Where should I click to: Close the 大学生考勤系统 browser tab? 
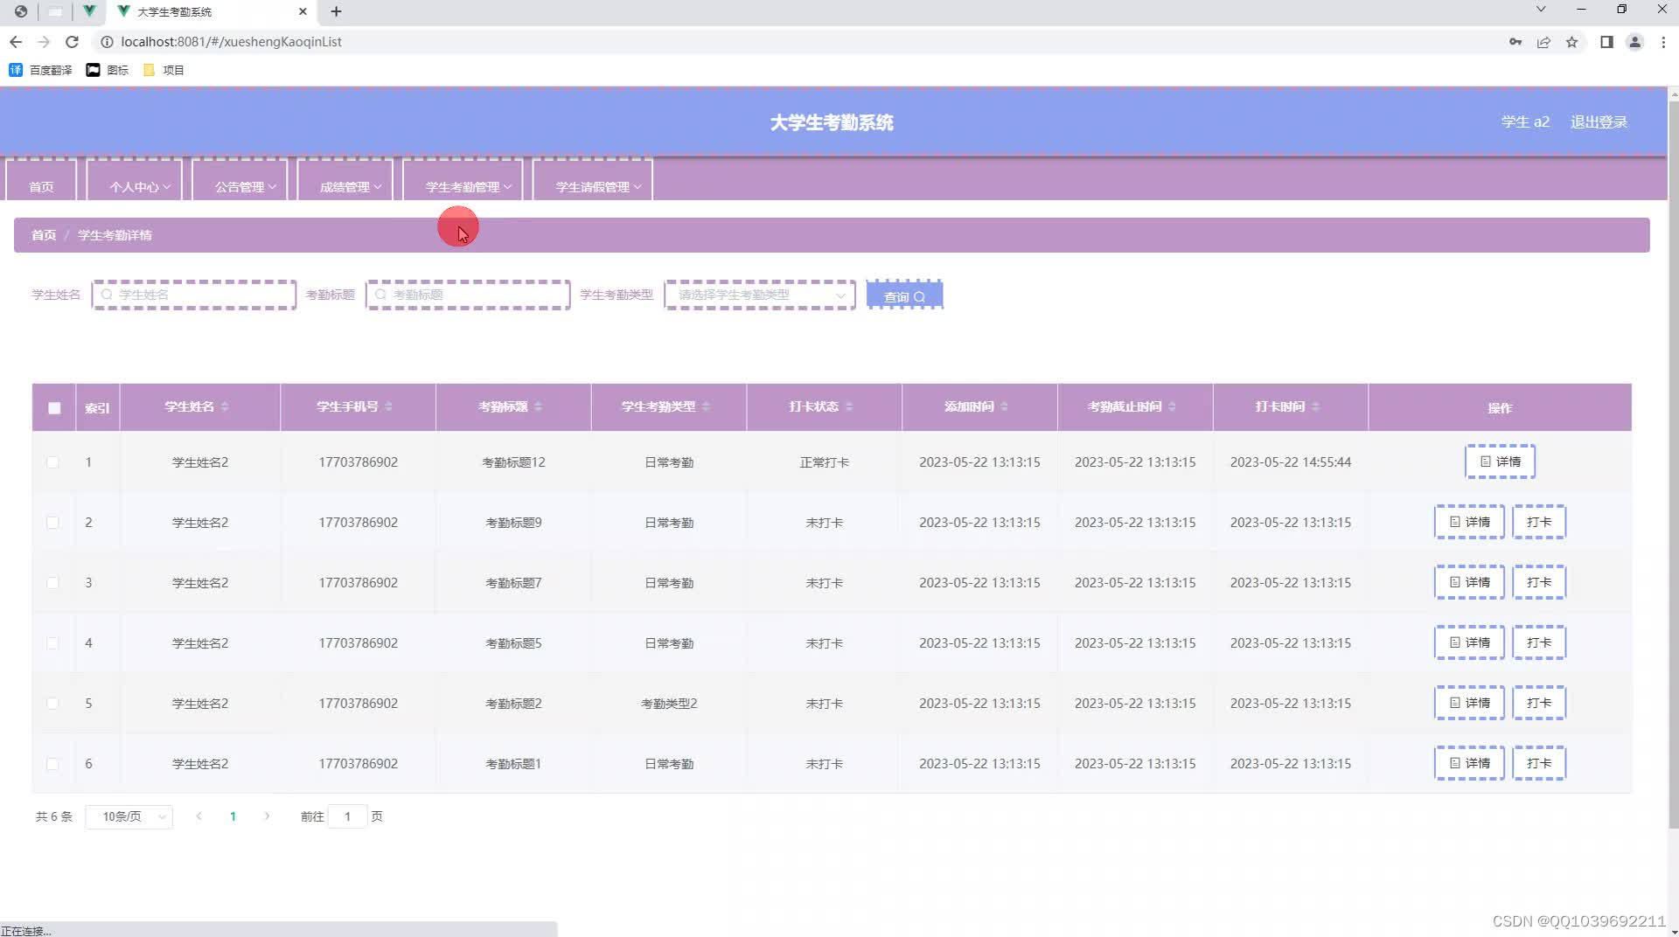click(303, 11)
